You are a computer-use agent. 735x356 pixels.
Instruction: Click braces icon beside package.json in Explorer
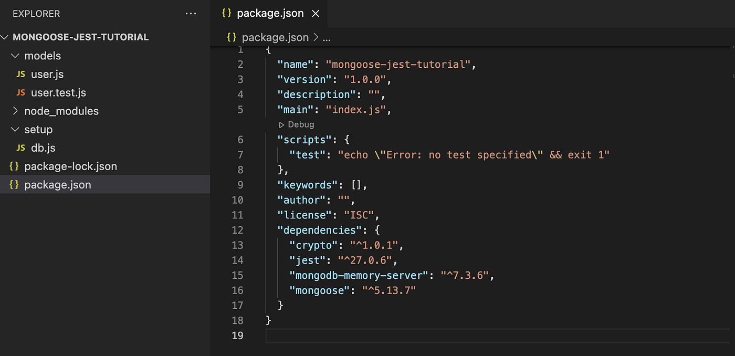point(14,185)
